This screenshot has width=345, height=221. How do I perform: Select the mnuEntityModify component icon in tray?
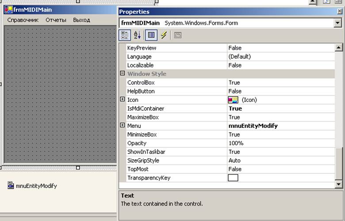coord(10,185)
